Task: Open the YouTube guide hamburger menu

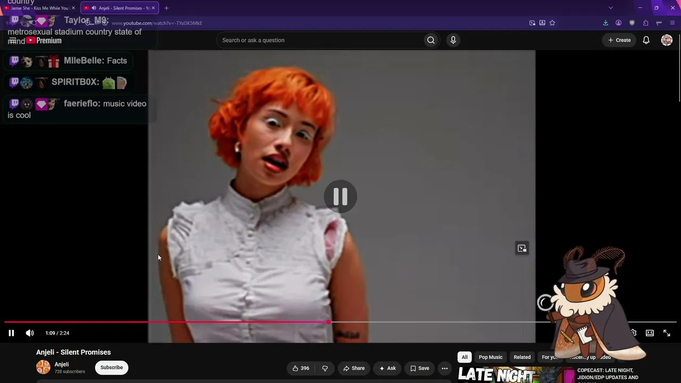Action: [12, 40]
